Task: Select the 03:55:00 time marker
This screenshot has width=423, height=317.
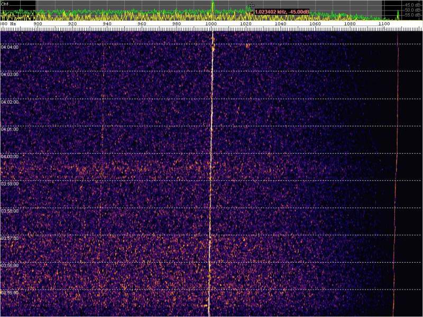Action: pyautogui.click(x=10, y=293)
